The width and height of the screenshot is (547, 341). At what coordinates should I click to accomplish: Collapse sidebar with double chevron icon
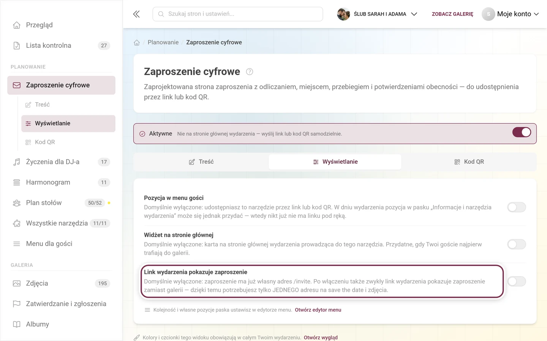(136, 14)
